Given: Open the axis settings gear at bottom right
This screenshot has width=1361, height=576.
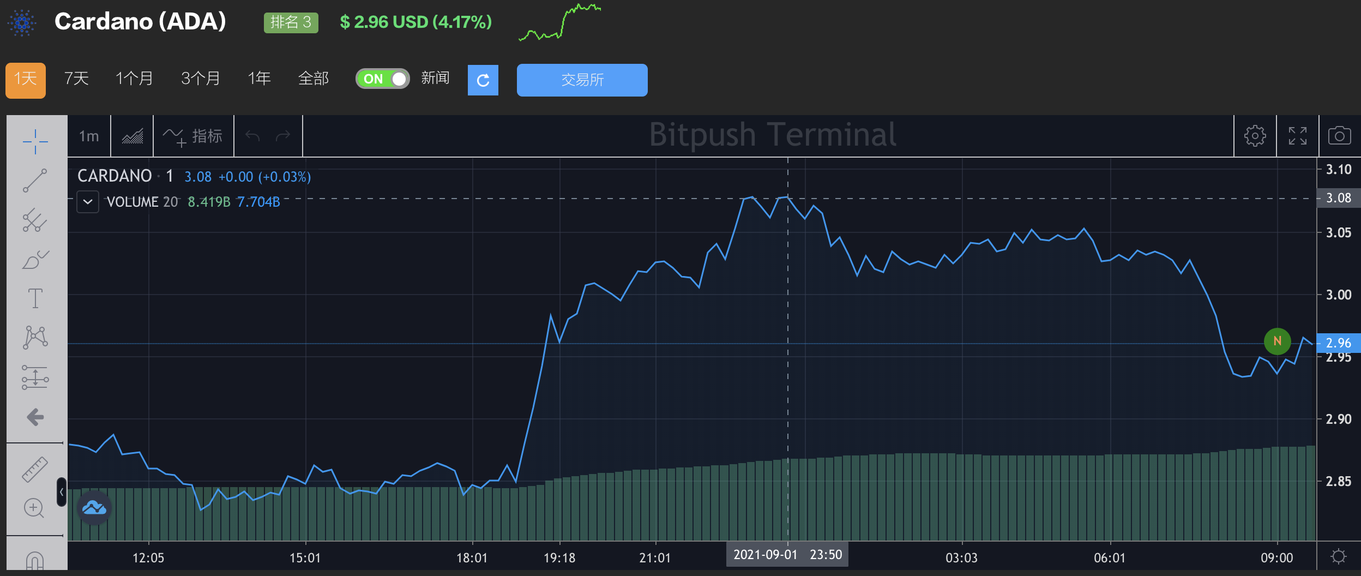Looking at the screenshot, I should click(1339, 557).
